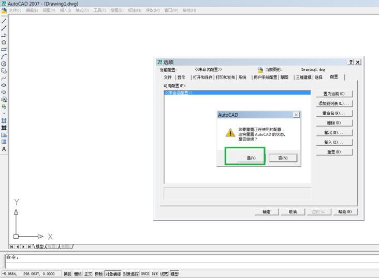Screen dimensions: 379x278
Task: Open the 修改(M) menu
Action: tap(153, 10)
